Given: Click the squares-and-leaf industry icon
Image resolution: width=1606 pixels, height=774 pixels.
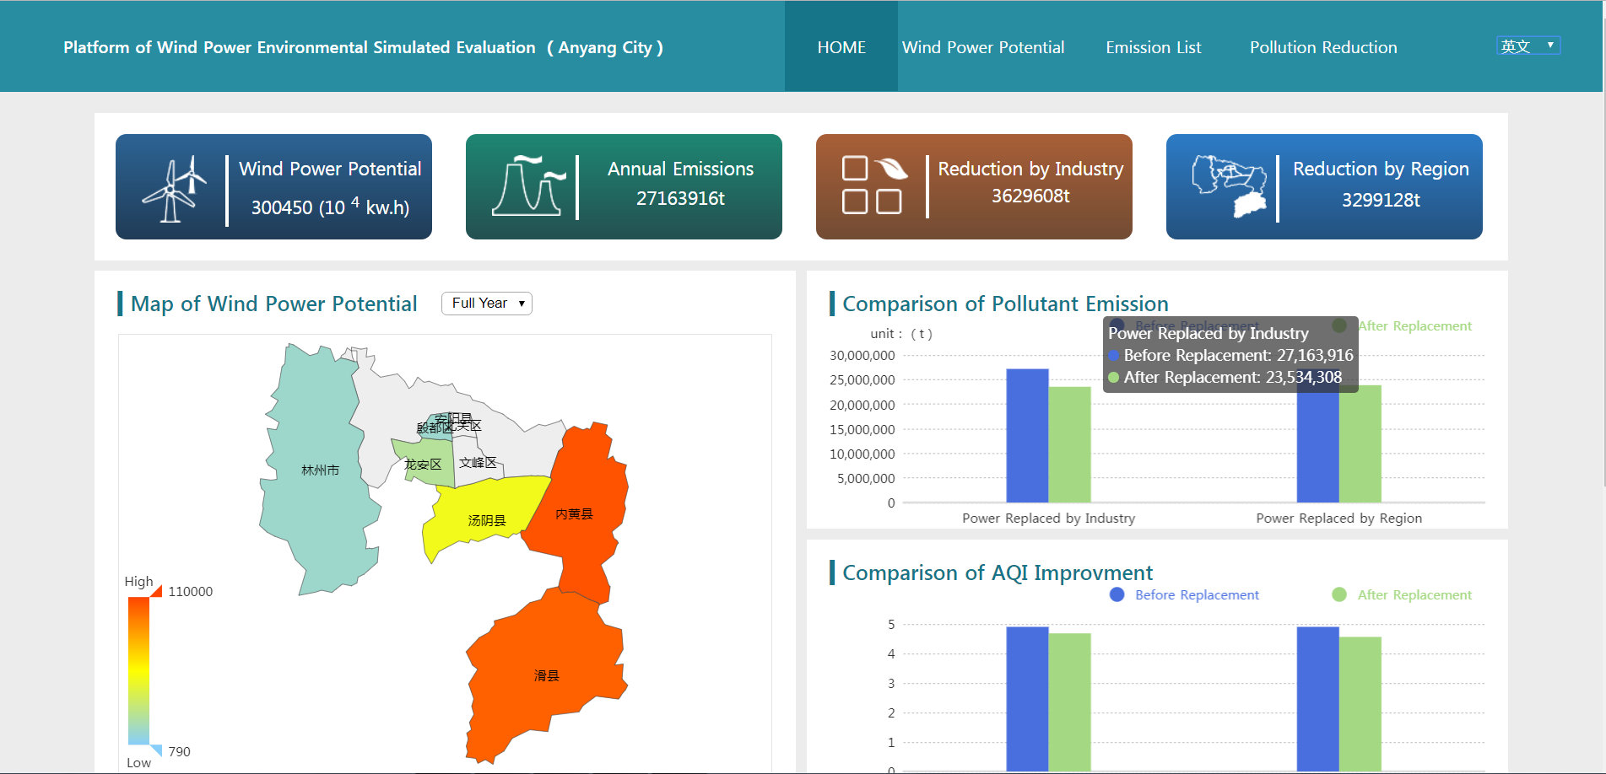Looking at the screenshot, I should point(874,185).
